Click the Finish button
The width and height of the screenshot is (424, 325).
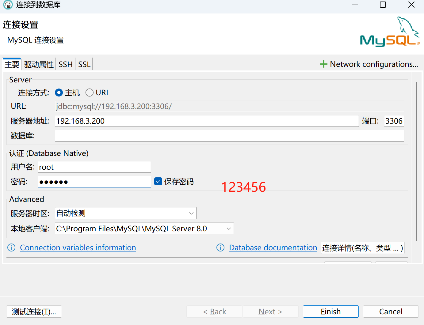[x=330, y=312]
